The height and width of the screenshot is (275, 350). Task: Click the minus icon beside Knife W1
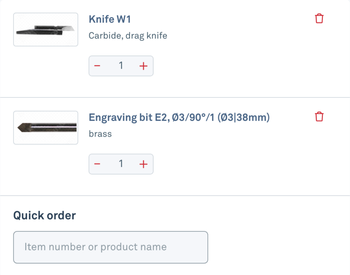coord(97,66)
